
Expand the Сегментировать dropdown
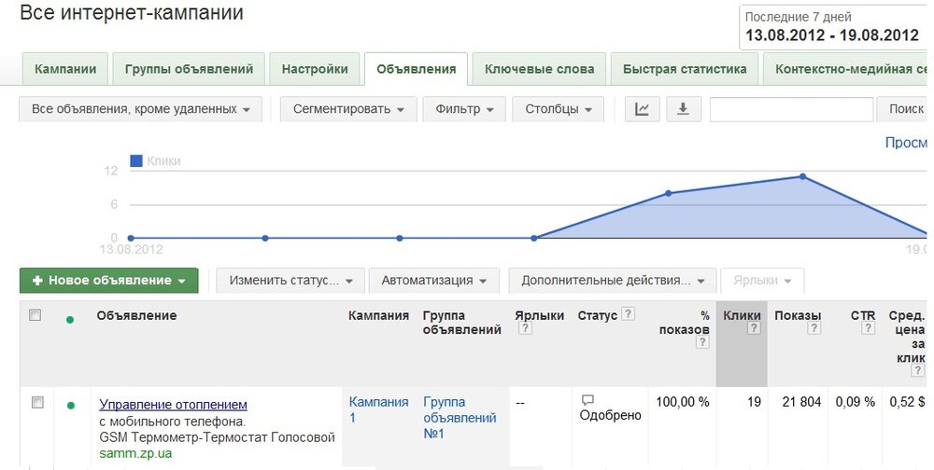(x=348, y=109)
